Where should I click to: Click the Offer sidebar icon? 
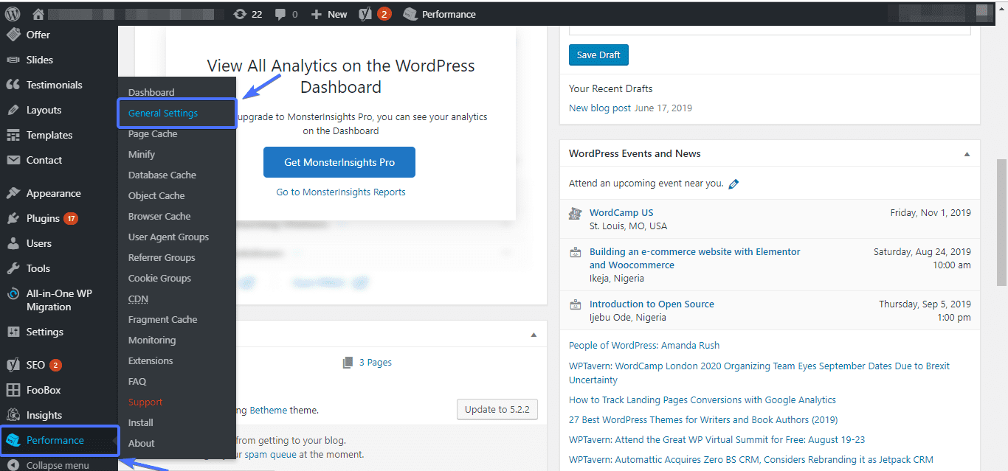click(x=13, y=35)
